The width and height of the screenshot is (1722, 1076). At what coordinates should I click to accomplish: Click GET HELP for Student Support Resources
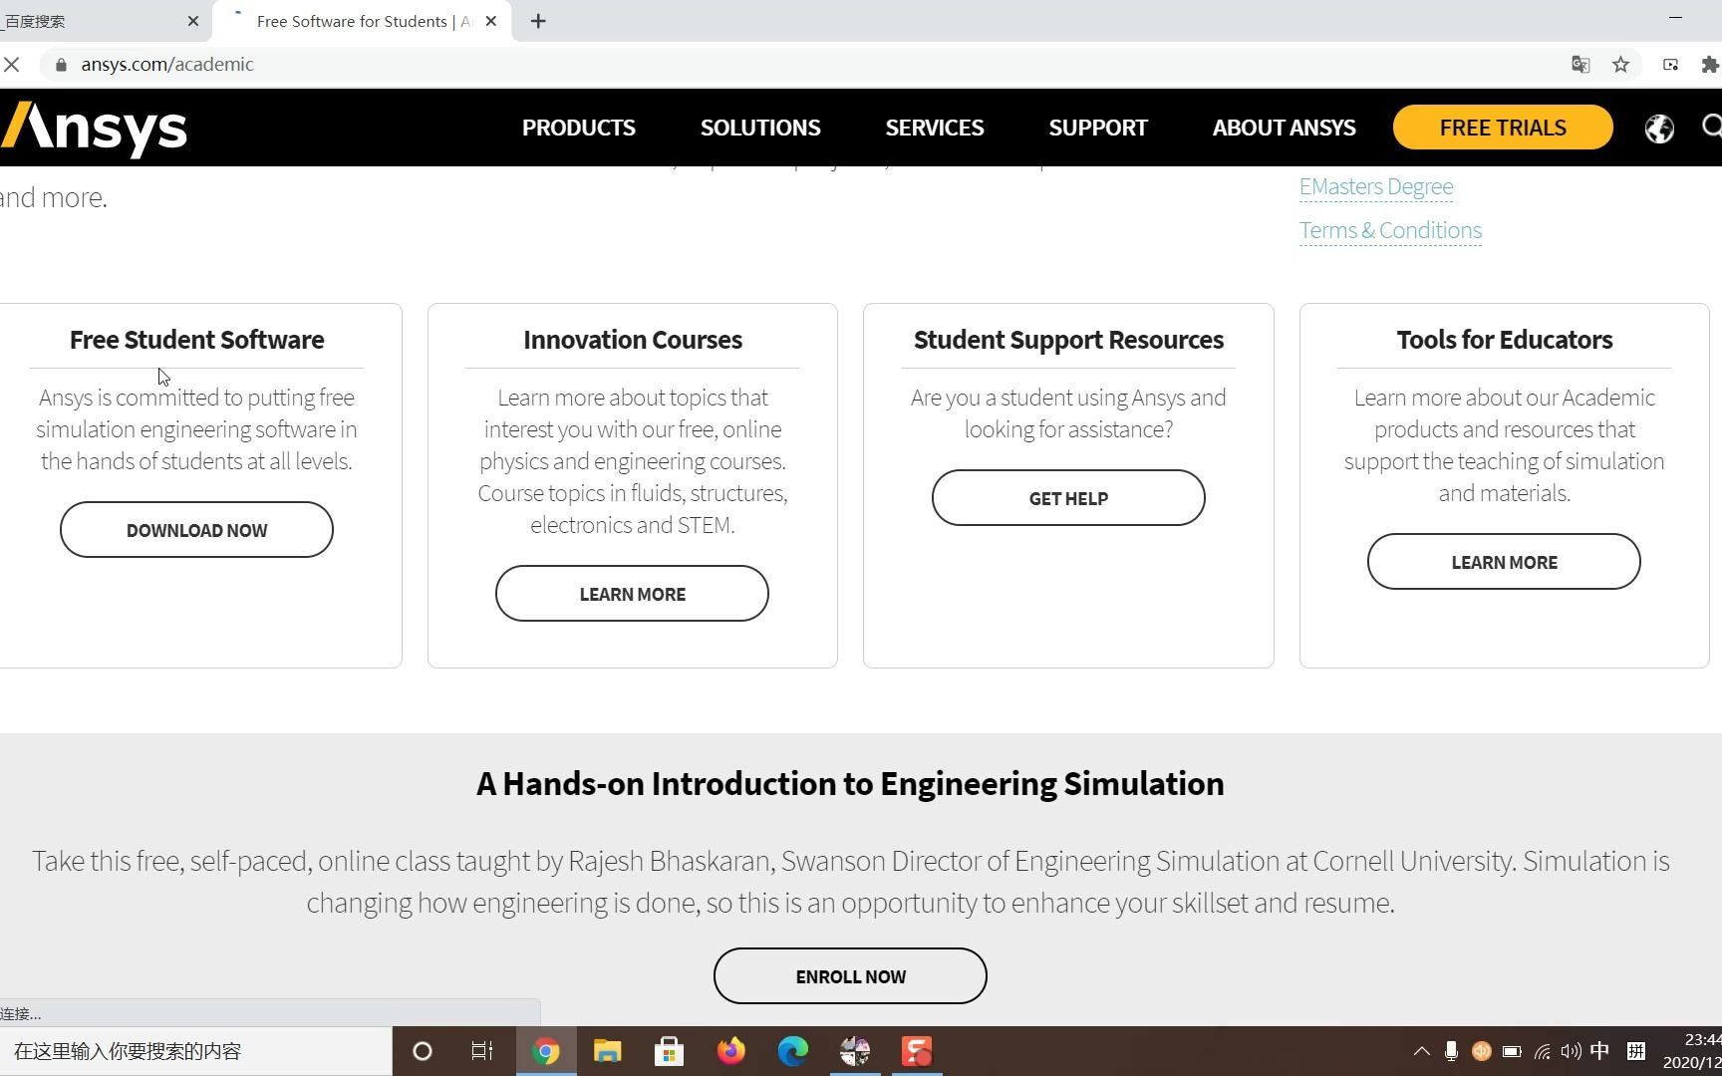pyautogui.click(x=1068, y=498)
